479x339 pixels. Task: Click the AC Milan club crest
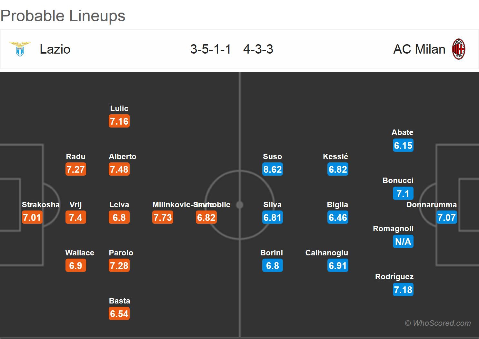tap(458, 49)
